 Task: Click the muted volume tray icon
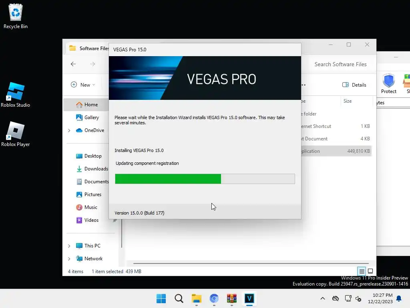[358, 298]
